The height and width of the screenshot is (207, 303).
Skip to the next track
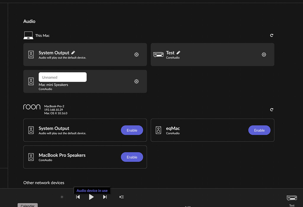click(105, 197)
